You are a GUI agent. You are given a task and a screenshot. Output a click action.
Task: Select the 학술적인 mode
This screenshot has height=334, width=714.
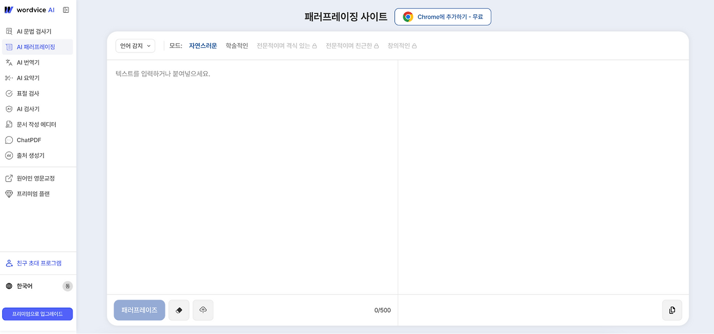tap(237, 46)
